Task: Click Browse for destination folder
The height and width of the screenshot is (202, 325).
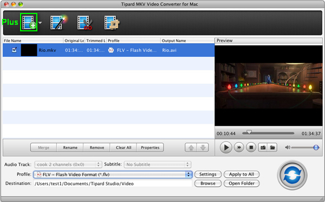Action: coord(207,184)
